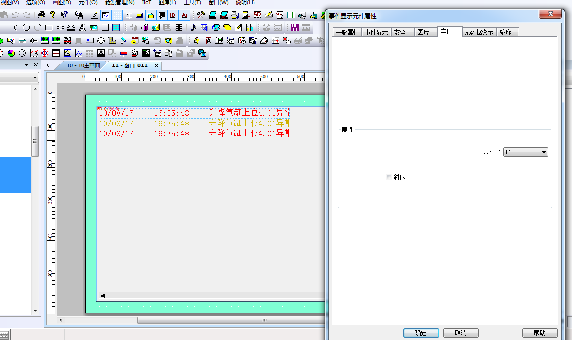
Task: Click the SD card toolbar icon
Action: [x=257, y=15]
